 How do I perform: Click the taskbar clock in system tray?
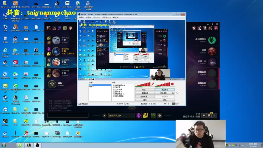253,145
